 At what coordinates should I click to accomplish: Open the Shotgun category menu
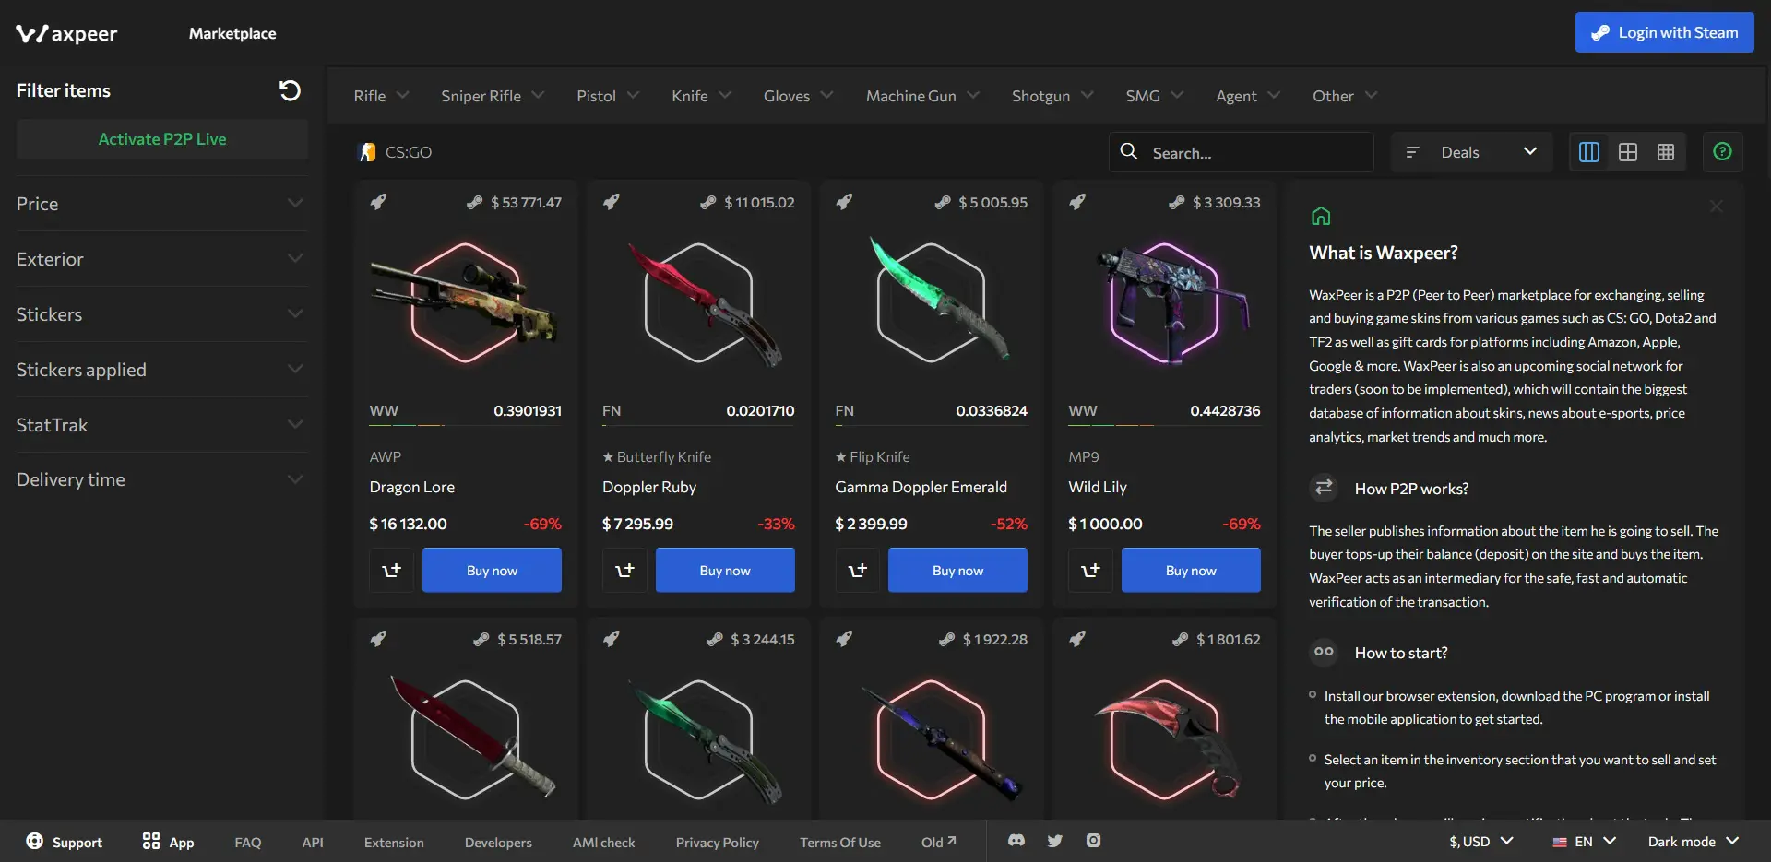(1052, 96)
